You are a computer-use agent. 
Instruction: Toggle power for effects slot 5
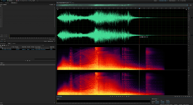point(2,13)
